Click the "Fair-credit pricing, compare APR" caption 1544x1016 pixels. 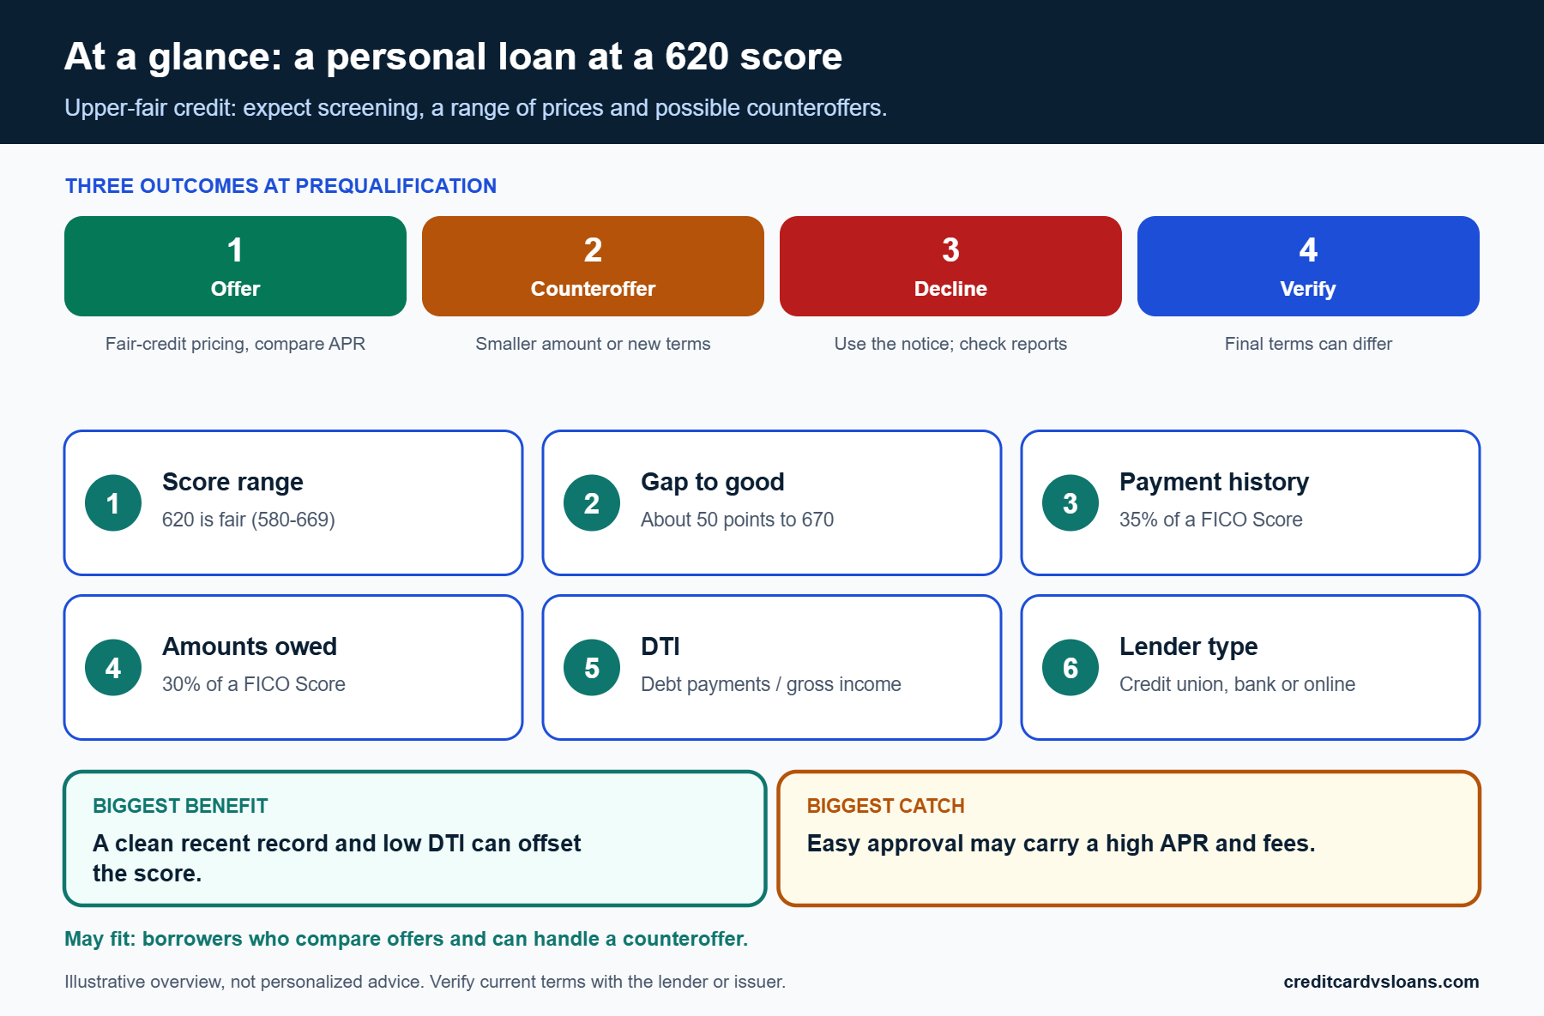[x=235, y=344]
